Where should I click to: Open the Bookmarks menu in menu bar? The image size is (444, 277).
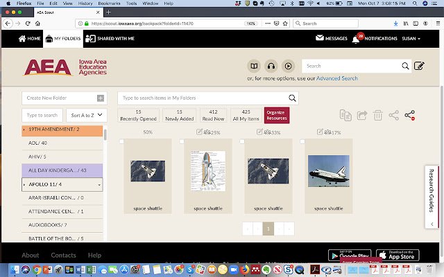coord(110,3)
